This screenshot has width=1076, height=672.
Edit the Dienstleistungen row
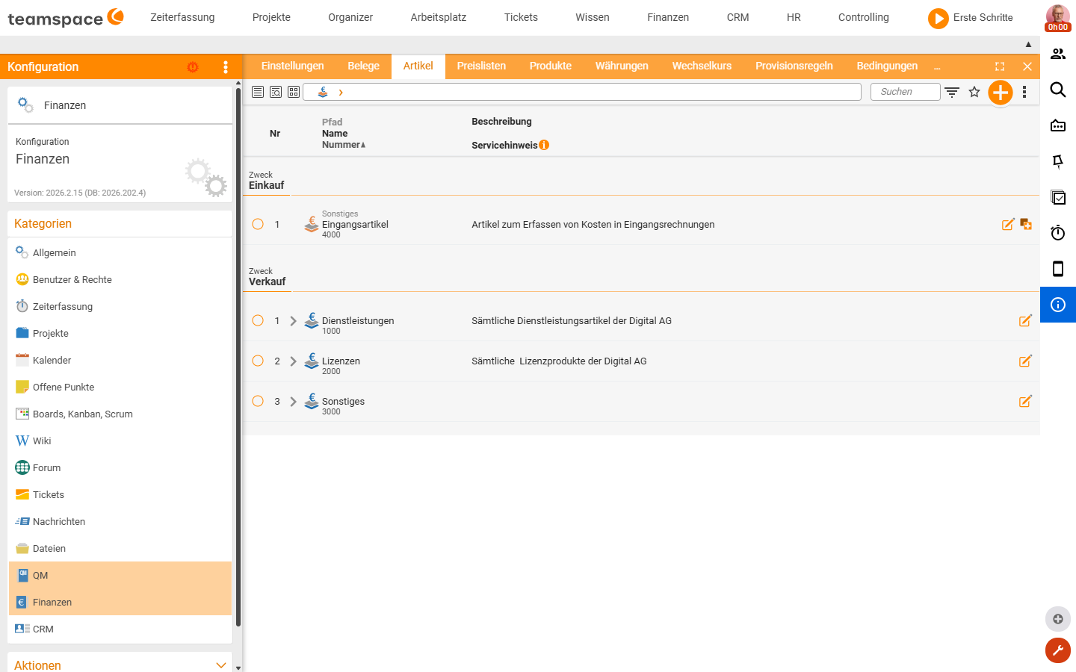coord(1025,320)
